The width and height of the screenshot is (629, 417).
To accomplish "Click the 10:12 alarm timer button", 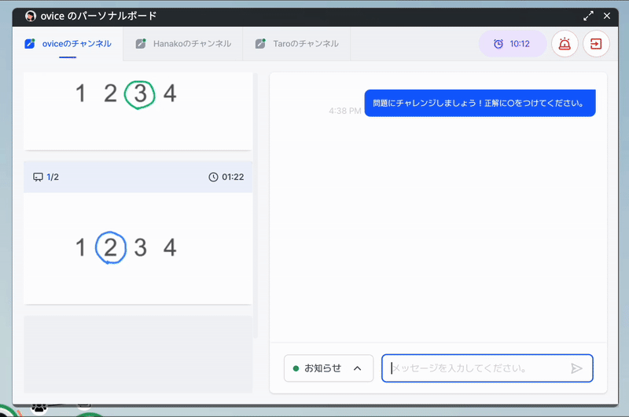I will [x=513, y=44].
